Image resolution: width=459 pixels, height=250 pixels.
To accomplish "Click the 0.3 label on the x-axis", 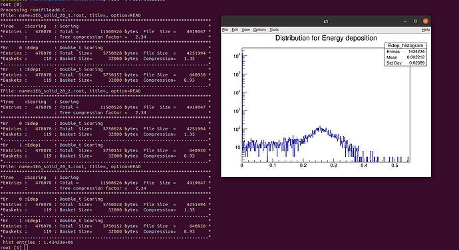I will coord(334,166).
